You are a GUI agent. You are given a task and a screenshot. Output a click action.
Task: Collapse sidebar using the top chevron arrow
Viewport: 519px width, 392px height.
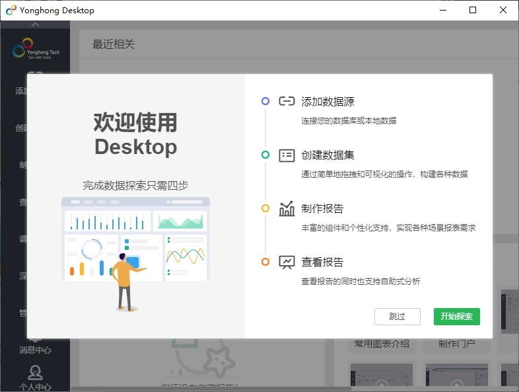pos(36,24)
